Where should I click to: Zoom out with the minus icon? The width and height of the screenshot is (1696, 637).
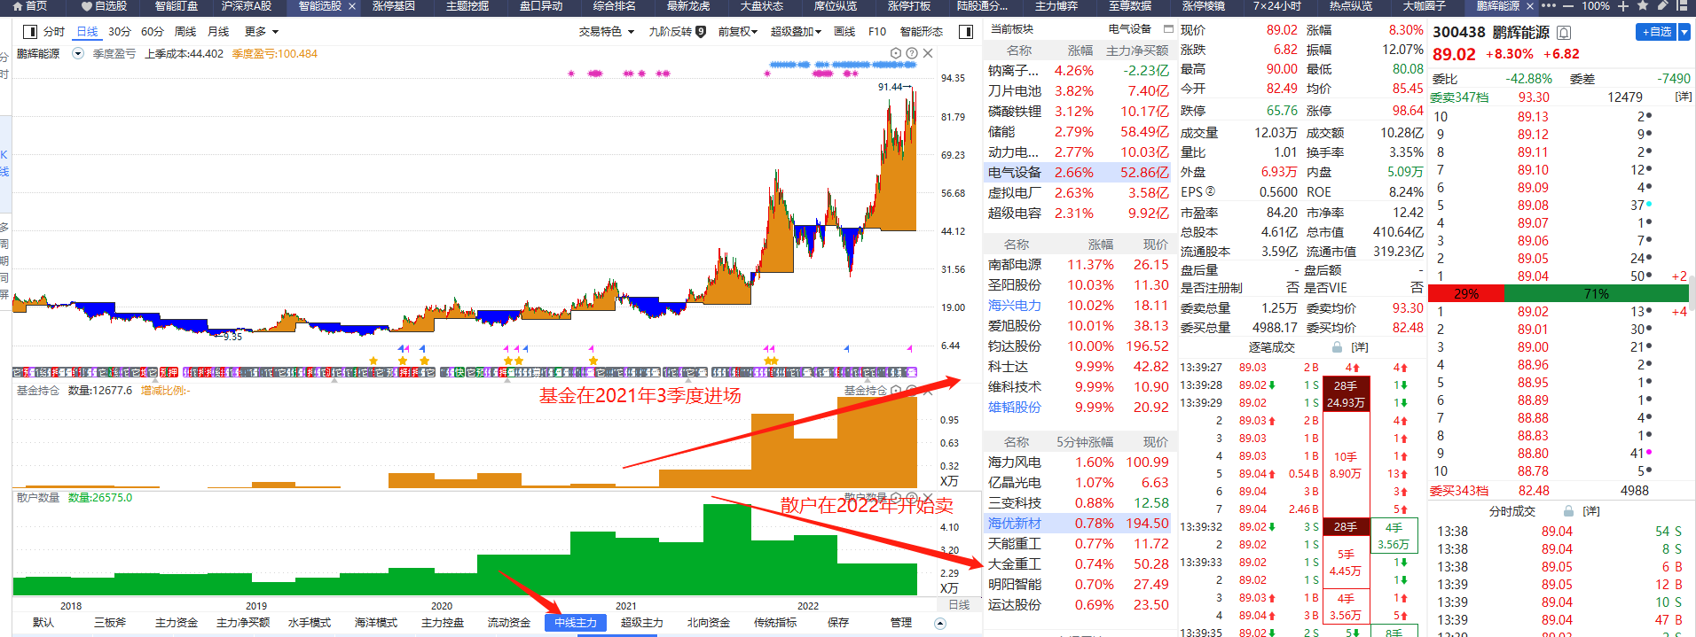tap(1568, 6)
